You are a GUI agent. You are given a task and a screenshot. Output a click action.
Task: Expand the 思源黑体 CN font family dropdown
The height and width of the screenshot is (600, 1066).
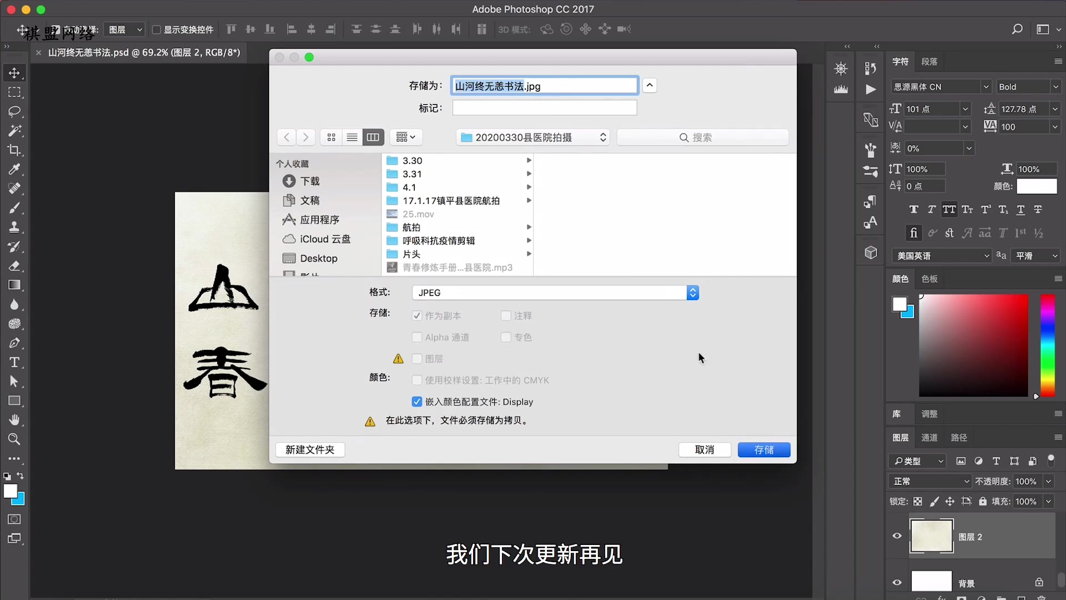[986, 87]
